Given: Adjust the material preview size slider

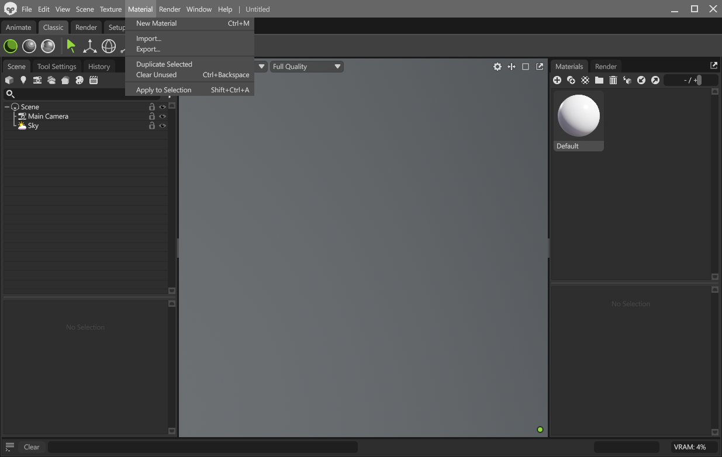Looking at the screenshot, I should pyautogui.click(x=700, y=80).
